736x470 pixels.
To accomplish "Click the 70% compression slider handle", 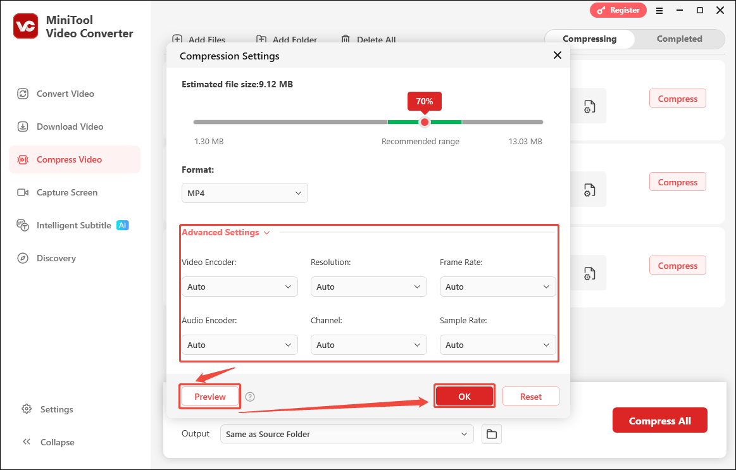I will 424,122.
